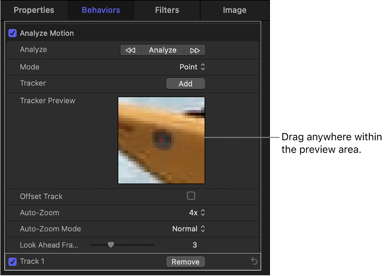This screenshot has height=276, width=385.
Task: Click the analyze-forward icon
Action: click(194, 50)
